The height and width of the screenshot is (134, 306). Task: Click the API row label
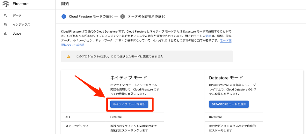(68, 117)
